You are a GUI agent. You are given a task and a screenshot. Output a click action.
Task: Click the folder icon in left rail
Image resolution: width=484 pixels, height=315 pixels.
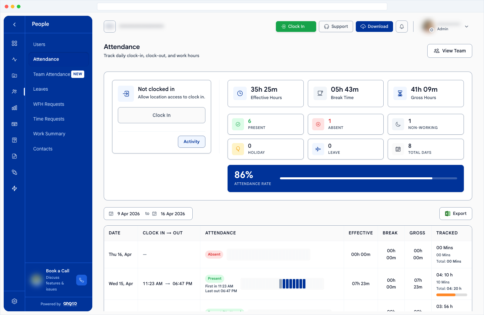point(14,76)
